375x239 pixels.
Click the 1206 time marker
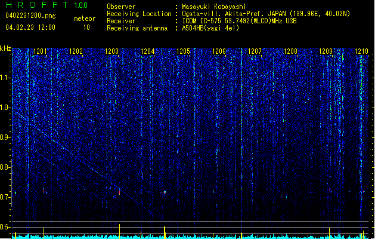(219, 51)
